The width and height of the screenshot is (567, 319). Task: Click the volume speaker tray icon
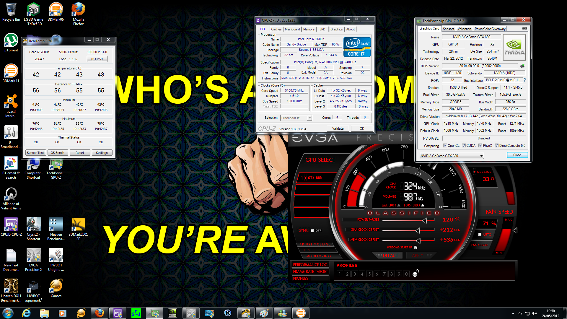[534, 313]
